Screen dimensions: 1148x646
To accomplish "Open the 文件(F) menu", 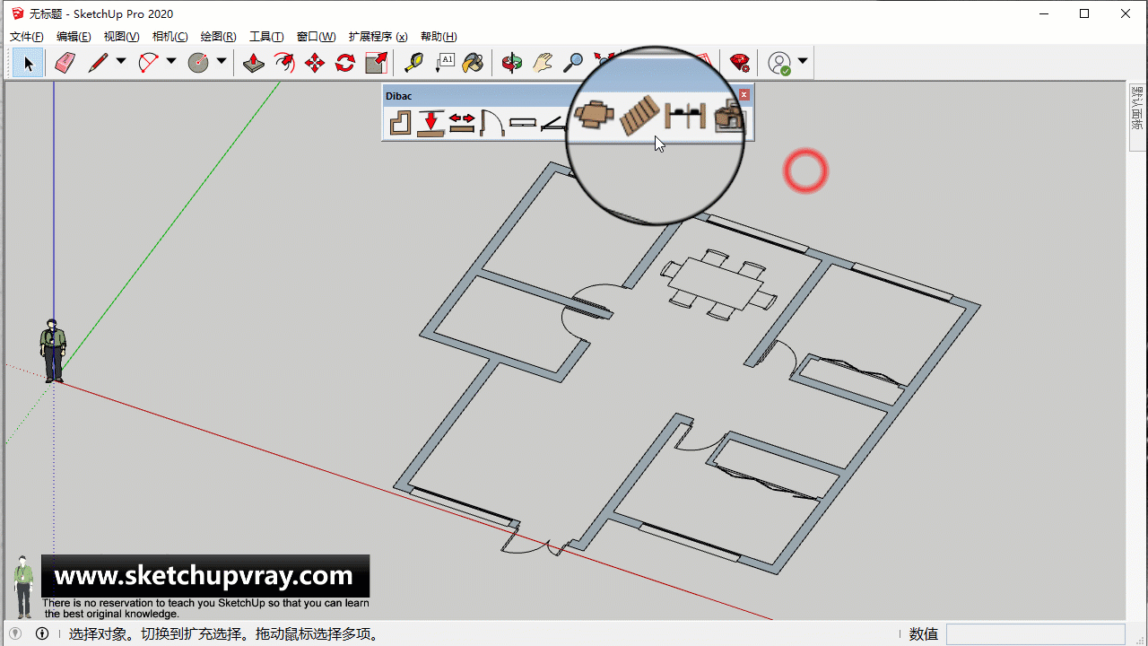I will (27, 37).
